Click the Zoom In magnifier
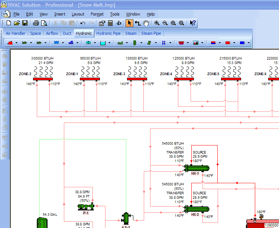The image size is (279, 228). coord(157,23)
